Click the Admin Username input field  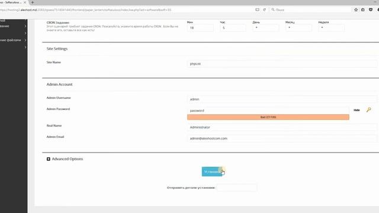point(282,99)
